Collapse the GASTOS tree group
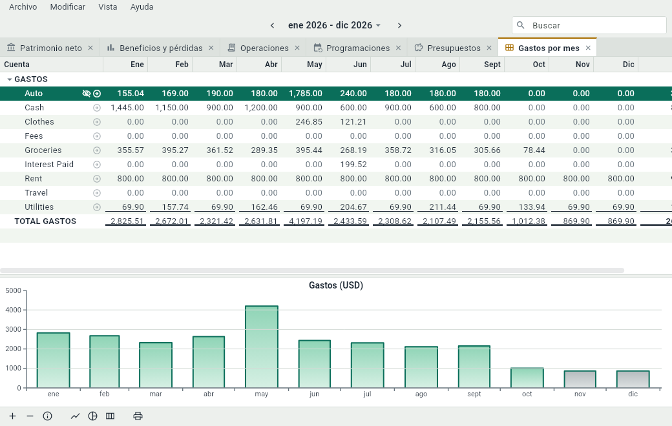 tap(10, 79)
